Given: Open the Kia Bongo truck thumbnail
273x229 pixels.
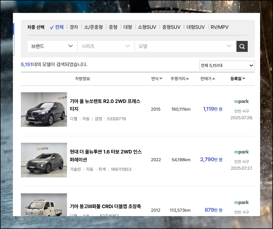Looking at the screenshot, I should (44, 205).
